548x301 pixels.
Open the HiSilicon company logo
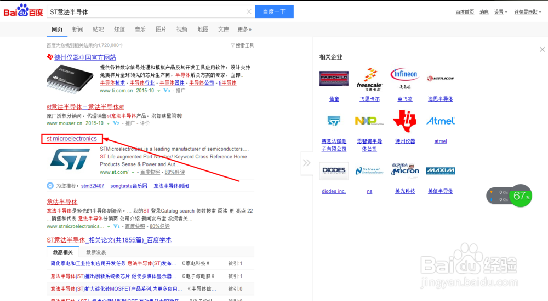click(441, 78)
